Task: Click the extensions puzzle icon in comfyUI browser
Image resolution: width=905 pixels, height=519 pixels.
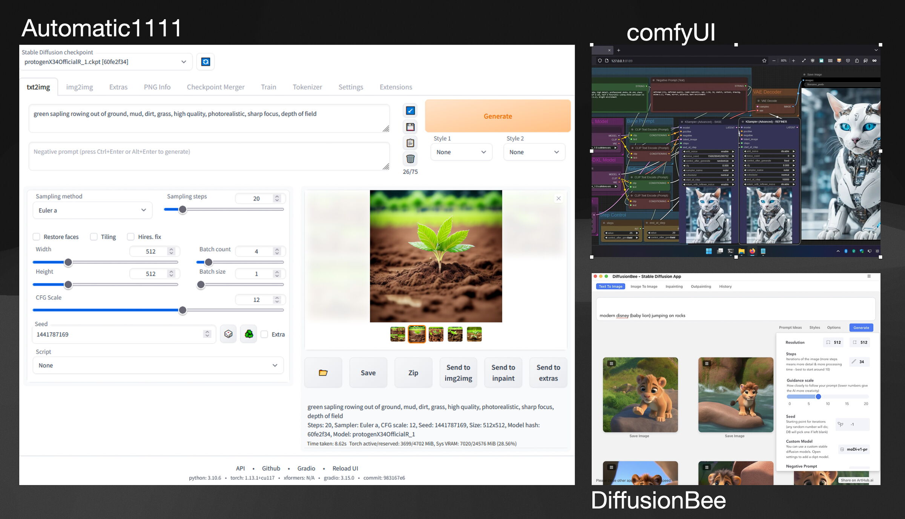Action: 857,61
